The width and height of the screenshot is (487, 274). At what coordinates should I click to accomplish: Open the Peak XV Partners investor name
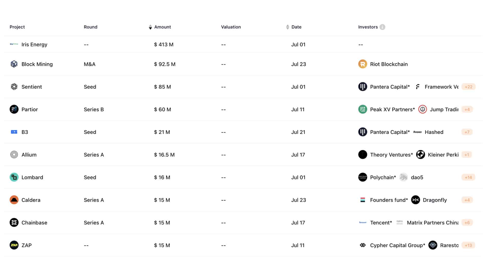coord(392,109)
